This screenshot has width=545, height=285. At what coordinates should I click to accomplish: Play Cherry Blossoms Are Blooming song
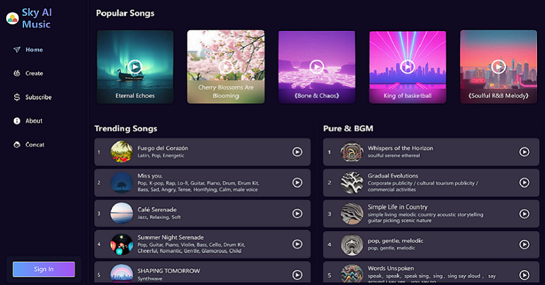(226, 67)
